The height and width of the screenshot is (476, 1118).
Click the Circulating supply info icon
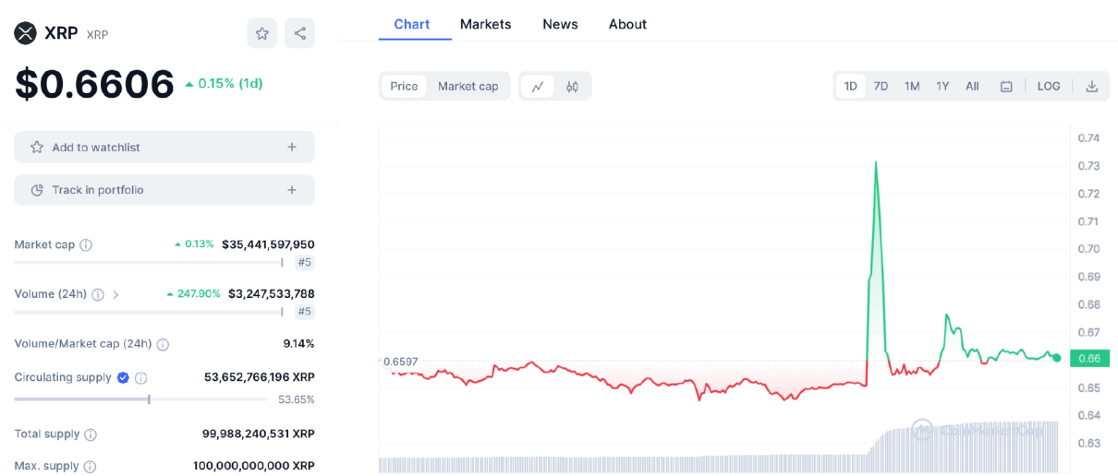(141, 377)
